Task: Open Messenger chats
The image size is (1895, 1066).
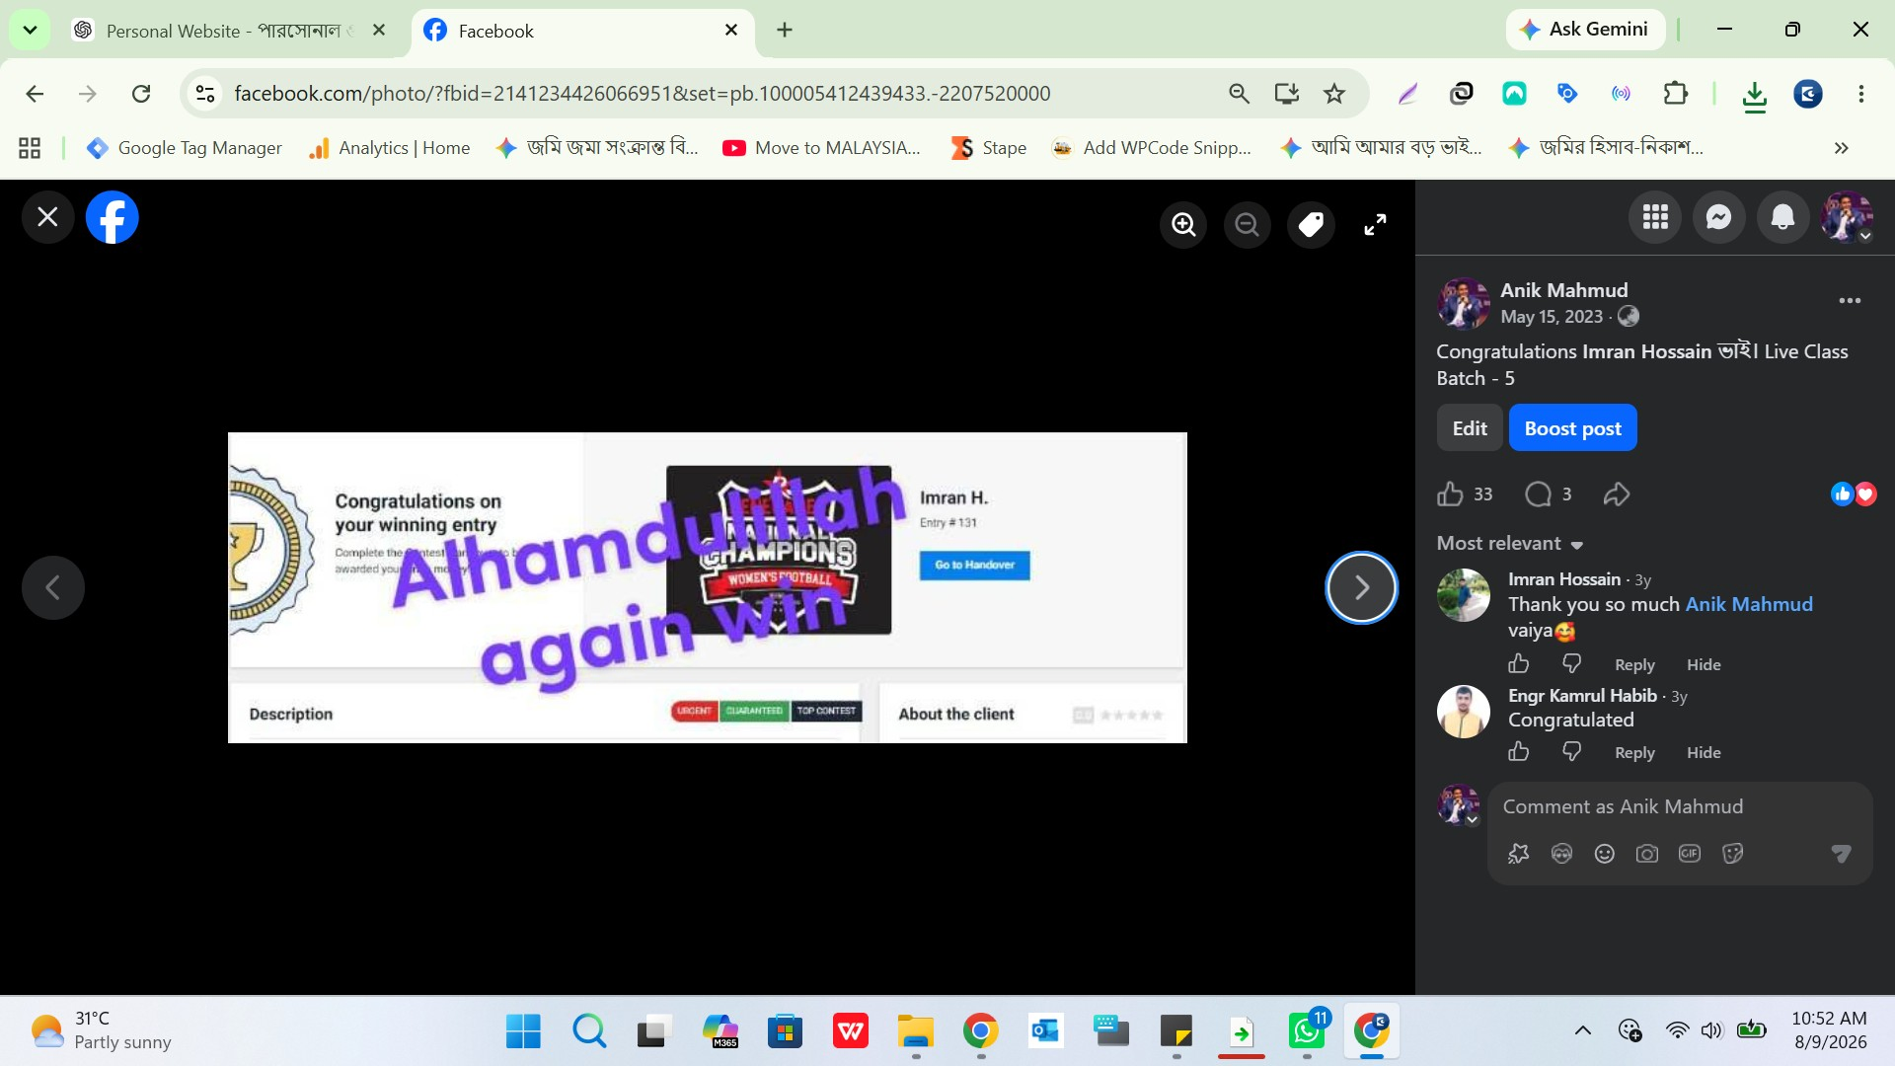Action: tap(1718, 217)
